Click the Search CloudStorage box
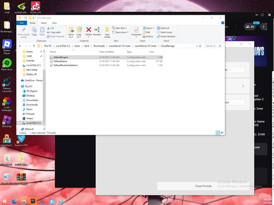The height and width of the screenshot is (205, 274). [213, 46]
